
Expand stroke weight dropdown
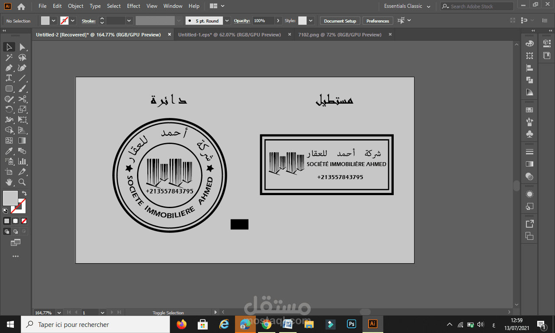129,20
